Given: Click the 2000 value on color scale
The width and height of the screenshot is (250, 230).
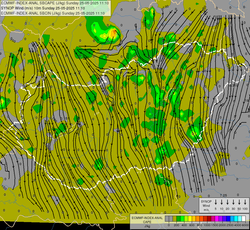Looking at the screenshot, I should (x=222, y=225).
